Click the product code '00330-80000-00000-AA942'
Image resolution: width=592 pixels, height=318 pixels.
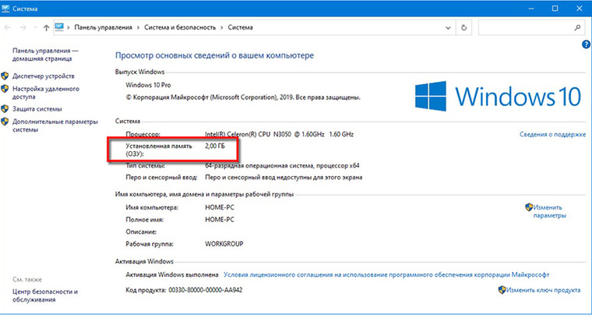tap(206, 290)
